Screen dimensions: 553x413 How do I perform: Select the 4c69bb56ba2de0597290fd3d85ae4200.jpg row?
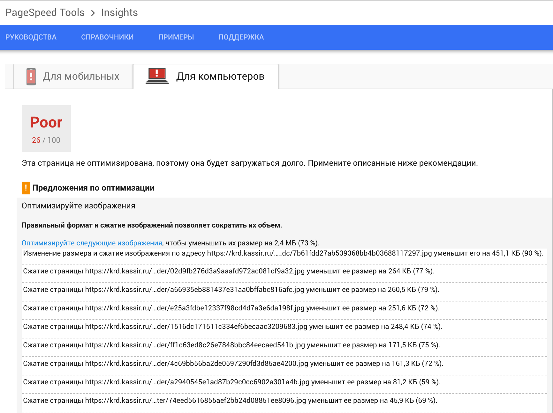pos(284,366)
